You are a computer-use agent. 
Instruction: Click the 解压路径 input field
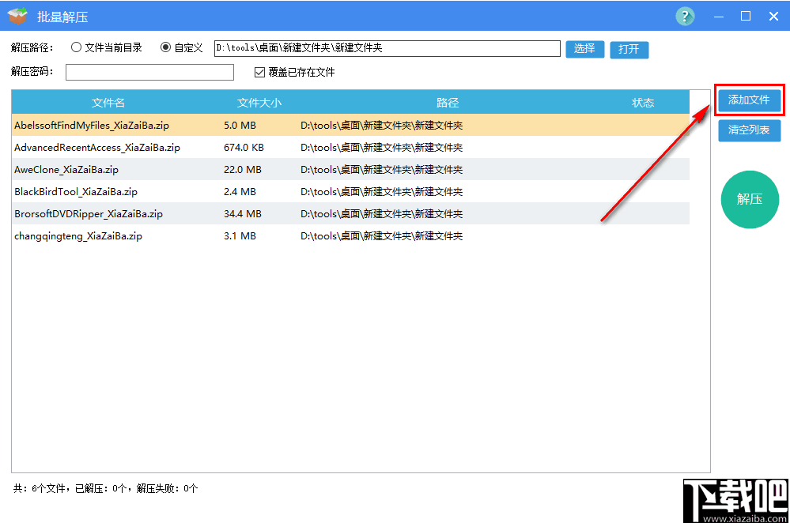coord(387,48)
